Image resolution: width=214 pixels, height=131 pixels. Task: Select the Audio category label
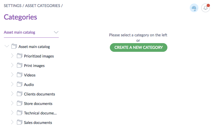click(29, 85)
